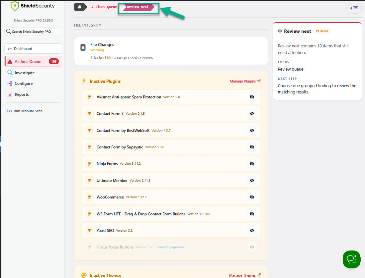Toggle the side panel collapse icon

[354, 8]
